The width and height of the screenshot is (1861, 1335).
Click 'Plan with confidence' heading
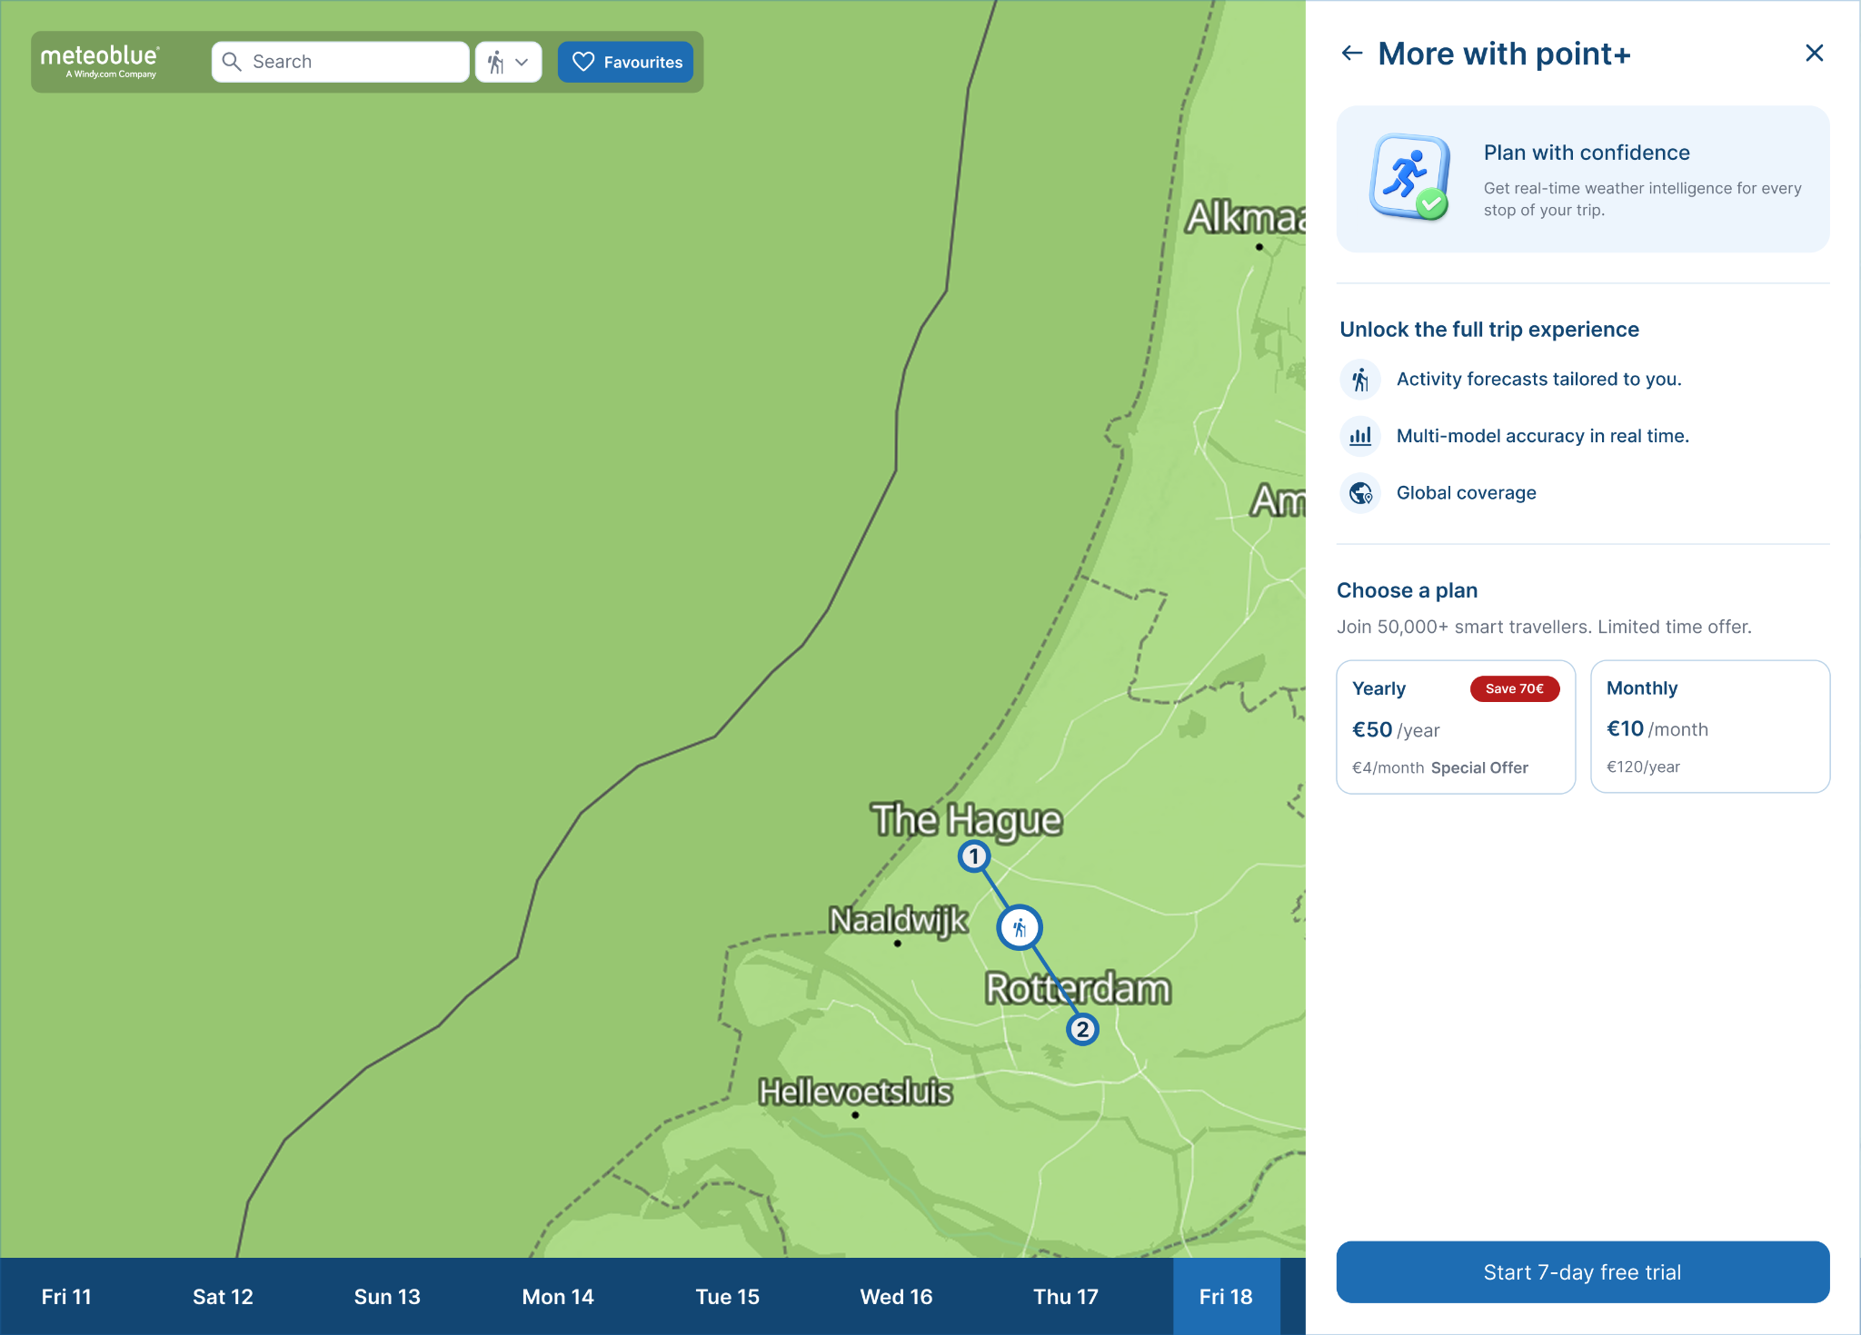pyautogui.click(x=1587, y=153)
